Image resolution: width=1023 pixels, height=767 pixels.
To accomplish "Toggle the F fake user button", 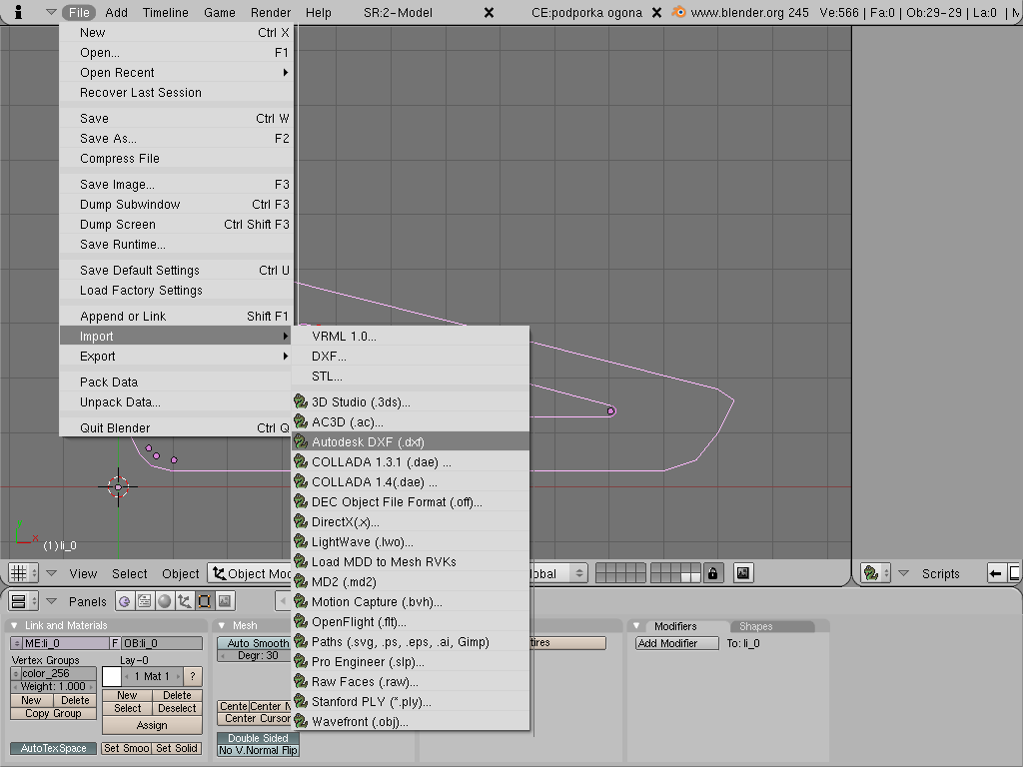I will tap(115, 644).
